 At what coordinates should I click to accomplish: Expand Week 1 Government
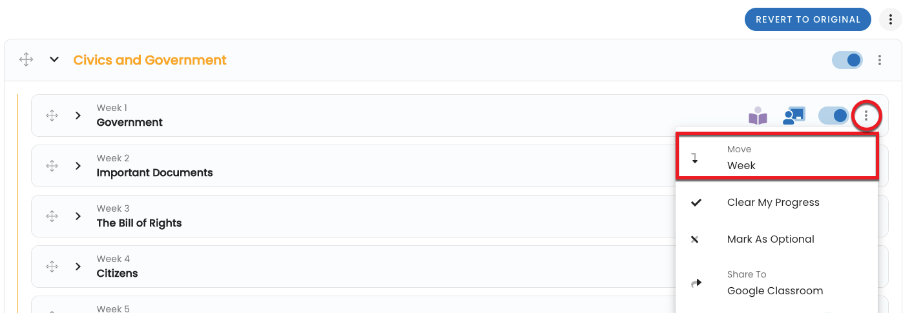pos(78,116)
